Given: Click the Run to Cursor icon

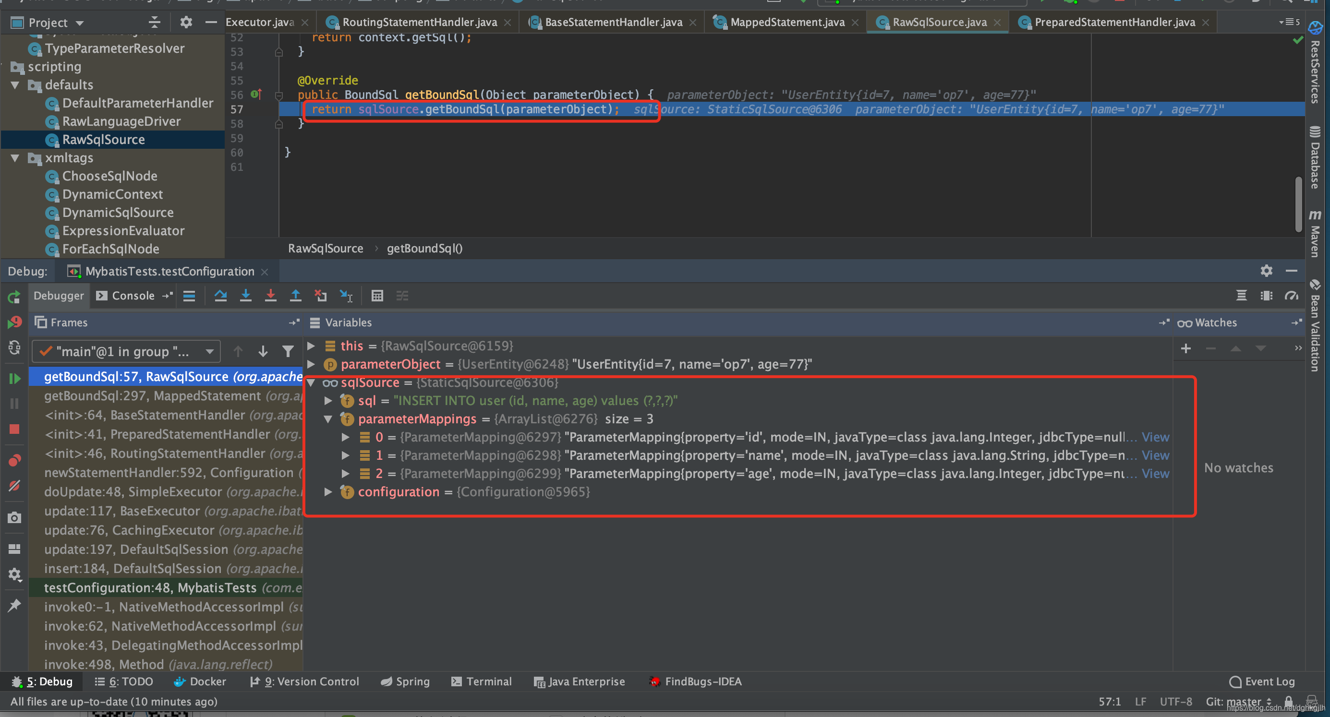Looking at the screenshot, I should (346, 296).
